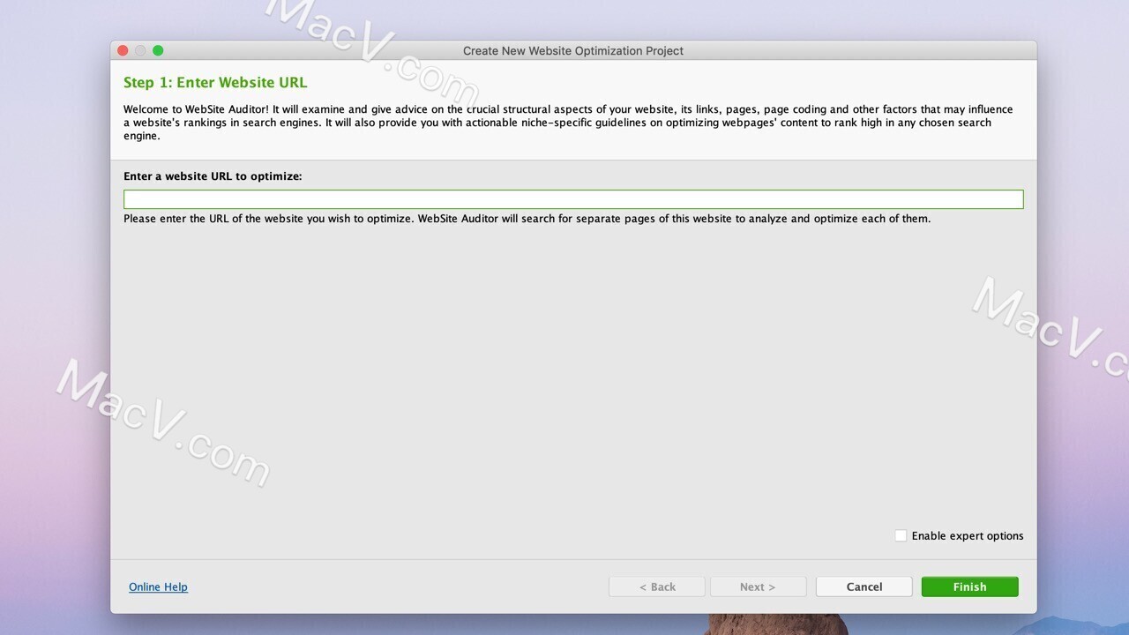
Task: Click the 'Step 1: Enter Website URL' heading
Action: (x=215, y=82)
